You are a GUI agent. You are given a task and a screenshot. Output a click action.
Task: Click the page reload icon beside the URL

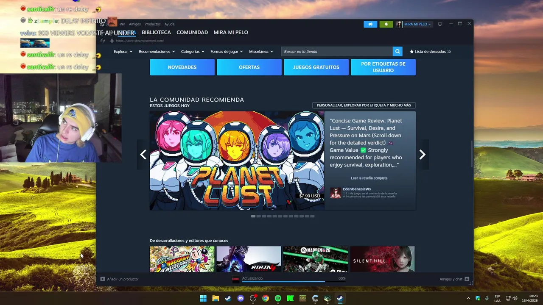(x=102, y=41)
